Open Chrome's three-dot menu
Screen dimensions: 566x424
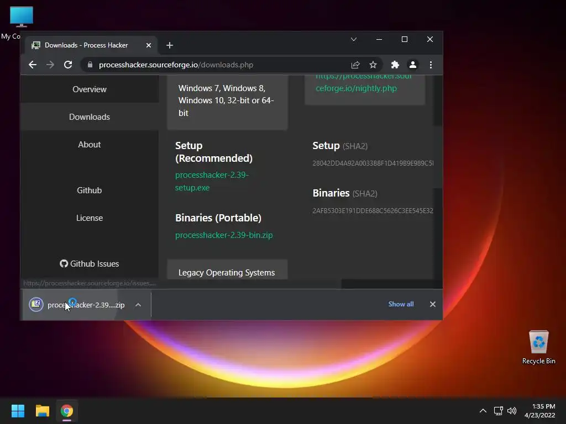[x=431, y=65]
